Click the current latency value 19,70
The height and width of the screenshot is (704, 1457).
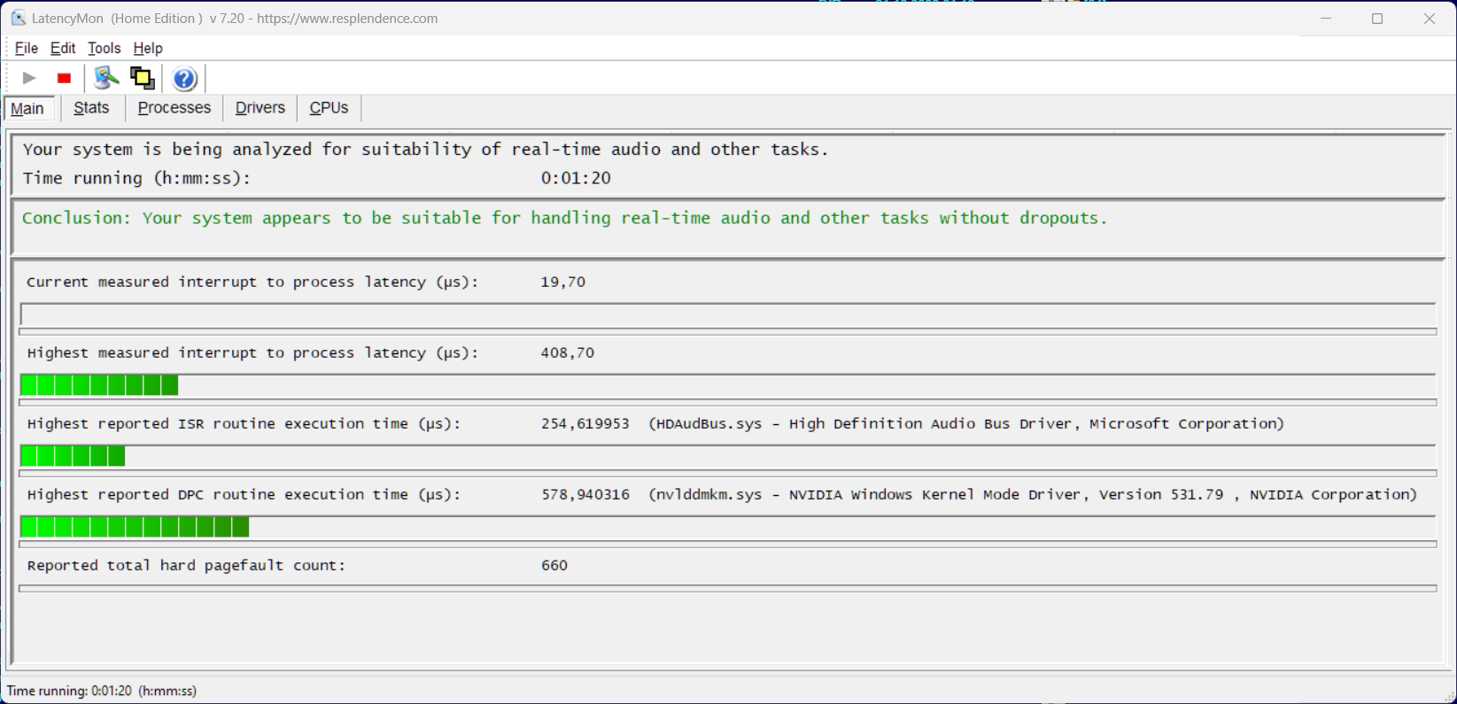pyautogui.click(x=562, y=282)
